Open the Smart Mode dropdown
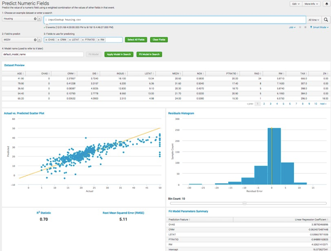The image size is (331, 251). [320, 27]
